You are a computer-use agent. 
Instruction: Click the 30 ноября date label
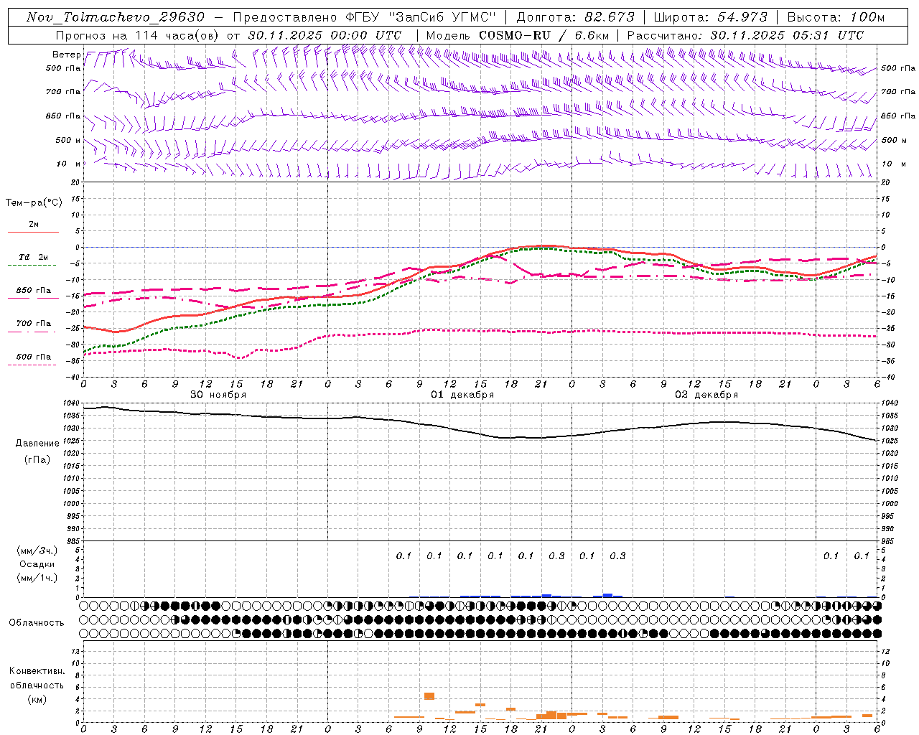point(218,395)
